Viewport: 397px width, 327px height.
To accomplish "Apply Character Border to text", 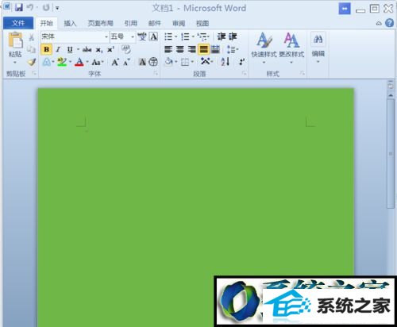I will point(154,37).
